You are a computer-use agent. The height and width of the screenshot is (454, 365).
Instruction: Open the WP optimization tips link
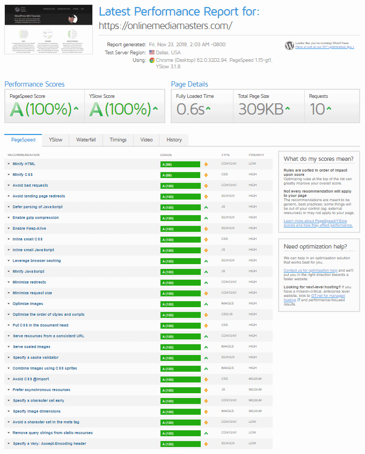[x=325, y=47]
